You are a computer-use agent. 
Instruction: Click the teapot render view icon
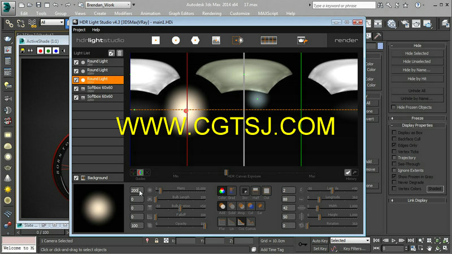point(302,40)
